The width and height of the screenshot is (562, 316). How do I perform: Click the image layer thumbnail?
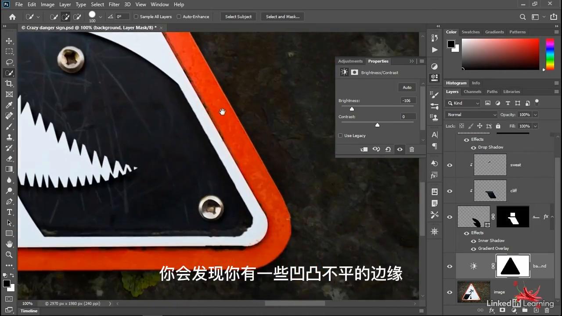tap(473, 292)
